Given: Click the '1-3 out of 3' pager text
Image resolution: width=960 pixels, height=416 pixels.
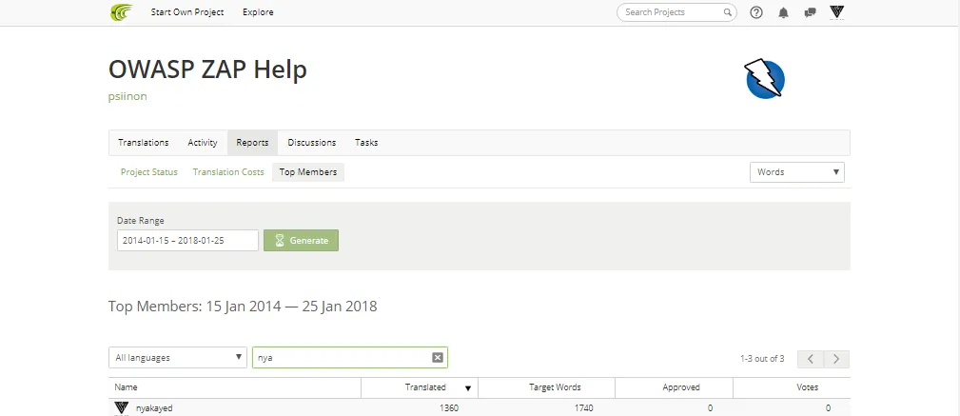Looking at the screenshot, I should (762, 359).
